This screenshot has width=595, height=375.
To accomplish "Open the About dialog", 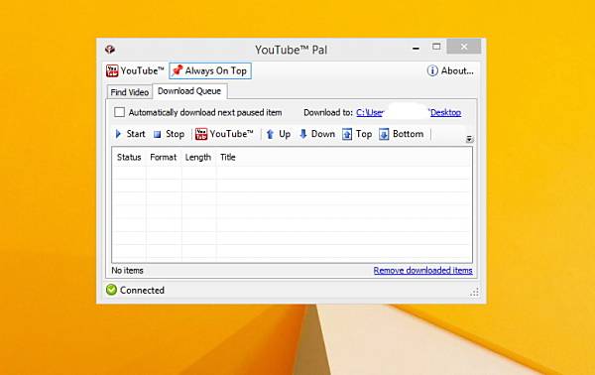I will click(450, 71).
